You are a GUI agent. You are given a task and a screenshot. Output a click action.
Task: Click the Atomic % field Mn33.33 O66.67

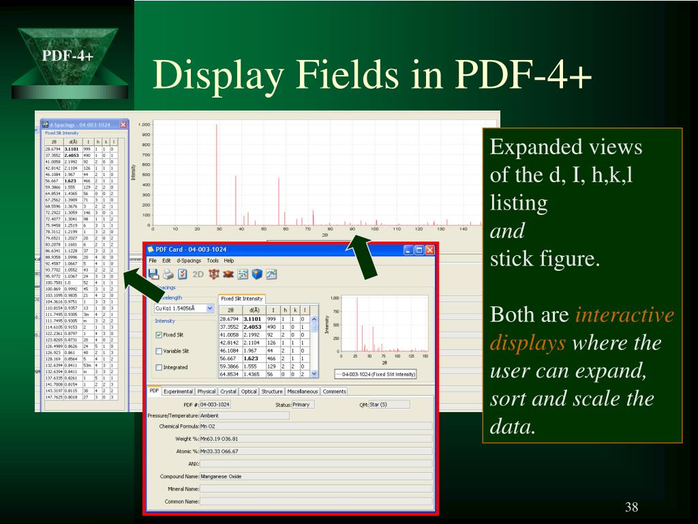[x=316, y=452]
